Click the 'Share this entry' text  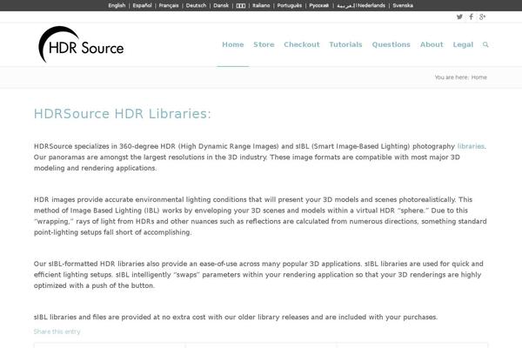57,331
